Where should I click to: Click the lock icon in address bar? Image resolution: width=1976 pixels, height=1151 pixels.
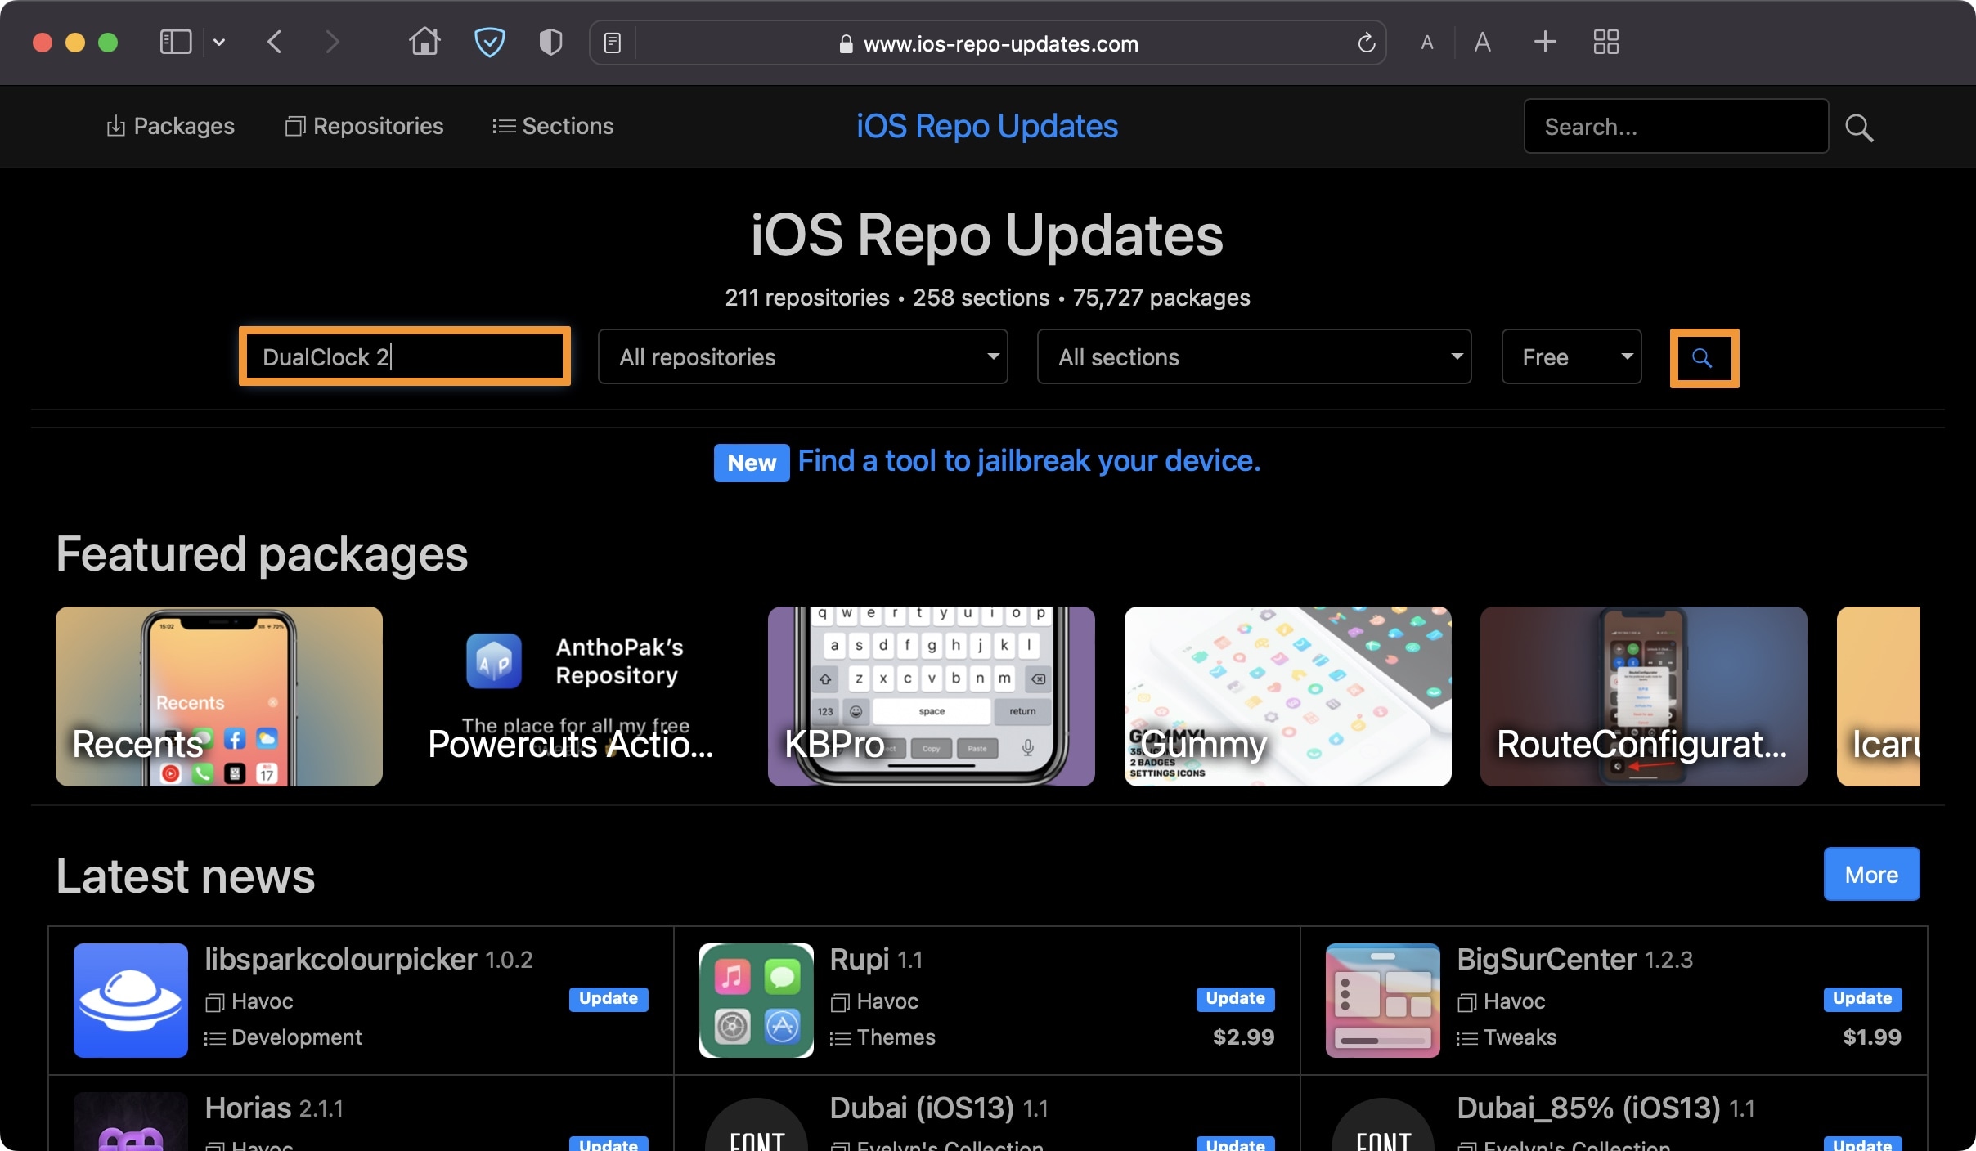point(846,43)
